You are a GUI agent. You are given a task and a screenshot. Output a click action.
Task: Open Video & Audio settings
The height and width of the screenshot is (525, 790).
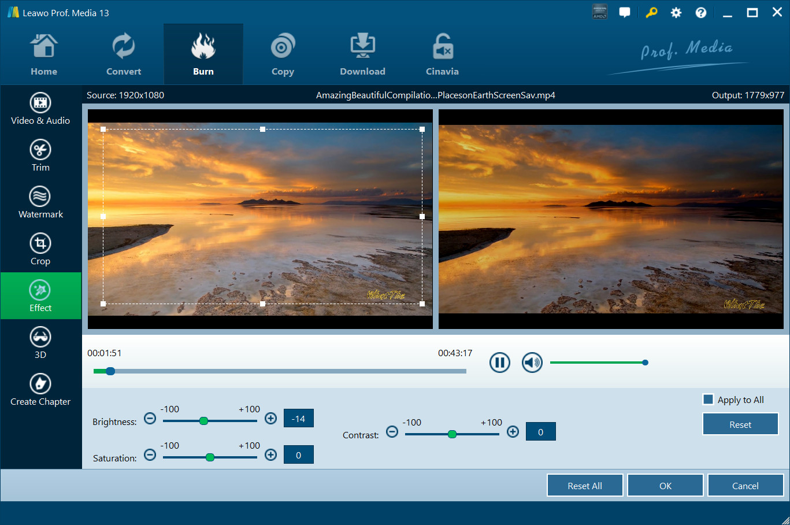[x=40, y=109]
